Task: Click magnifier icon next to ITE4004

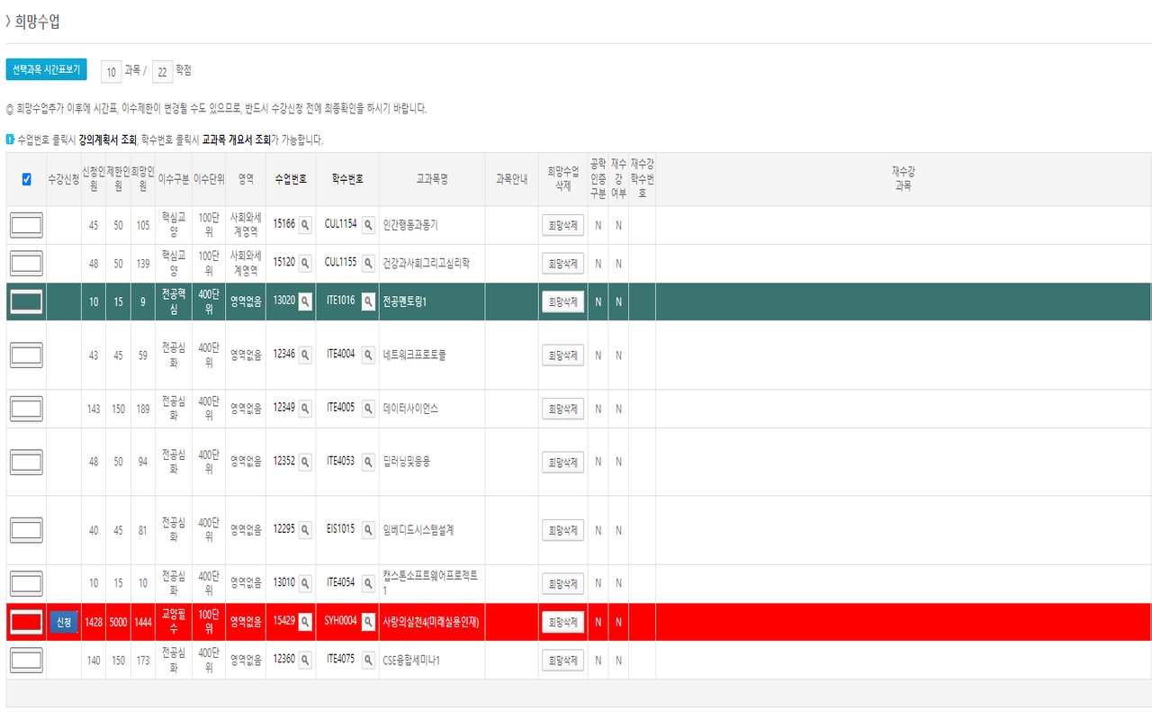Action: pyautogui.click(x=368, y=355)
